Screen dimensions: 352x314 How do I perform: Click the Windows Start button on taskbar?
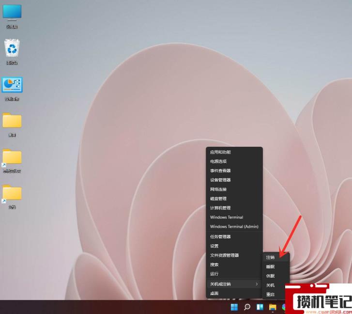pos(234,307)
